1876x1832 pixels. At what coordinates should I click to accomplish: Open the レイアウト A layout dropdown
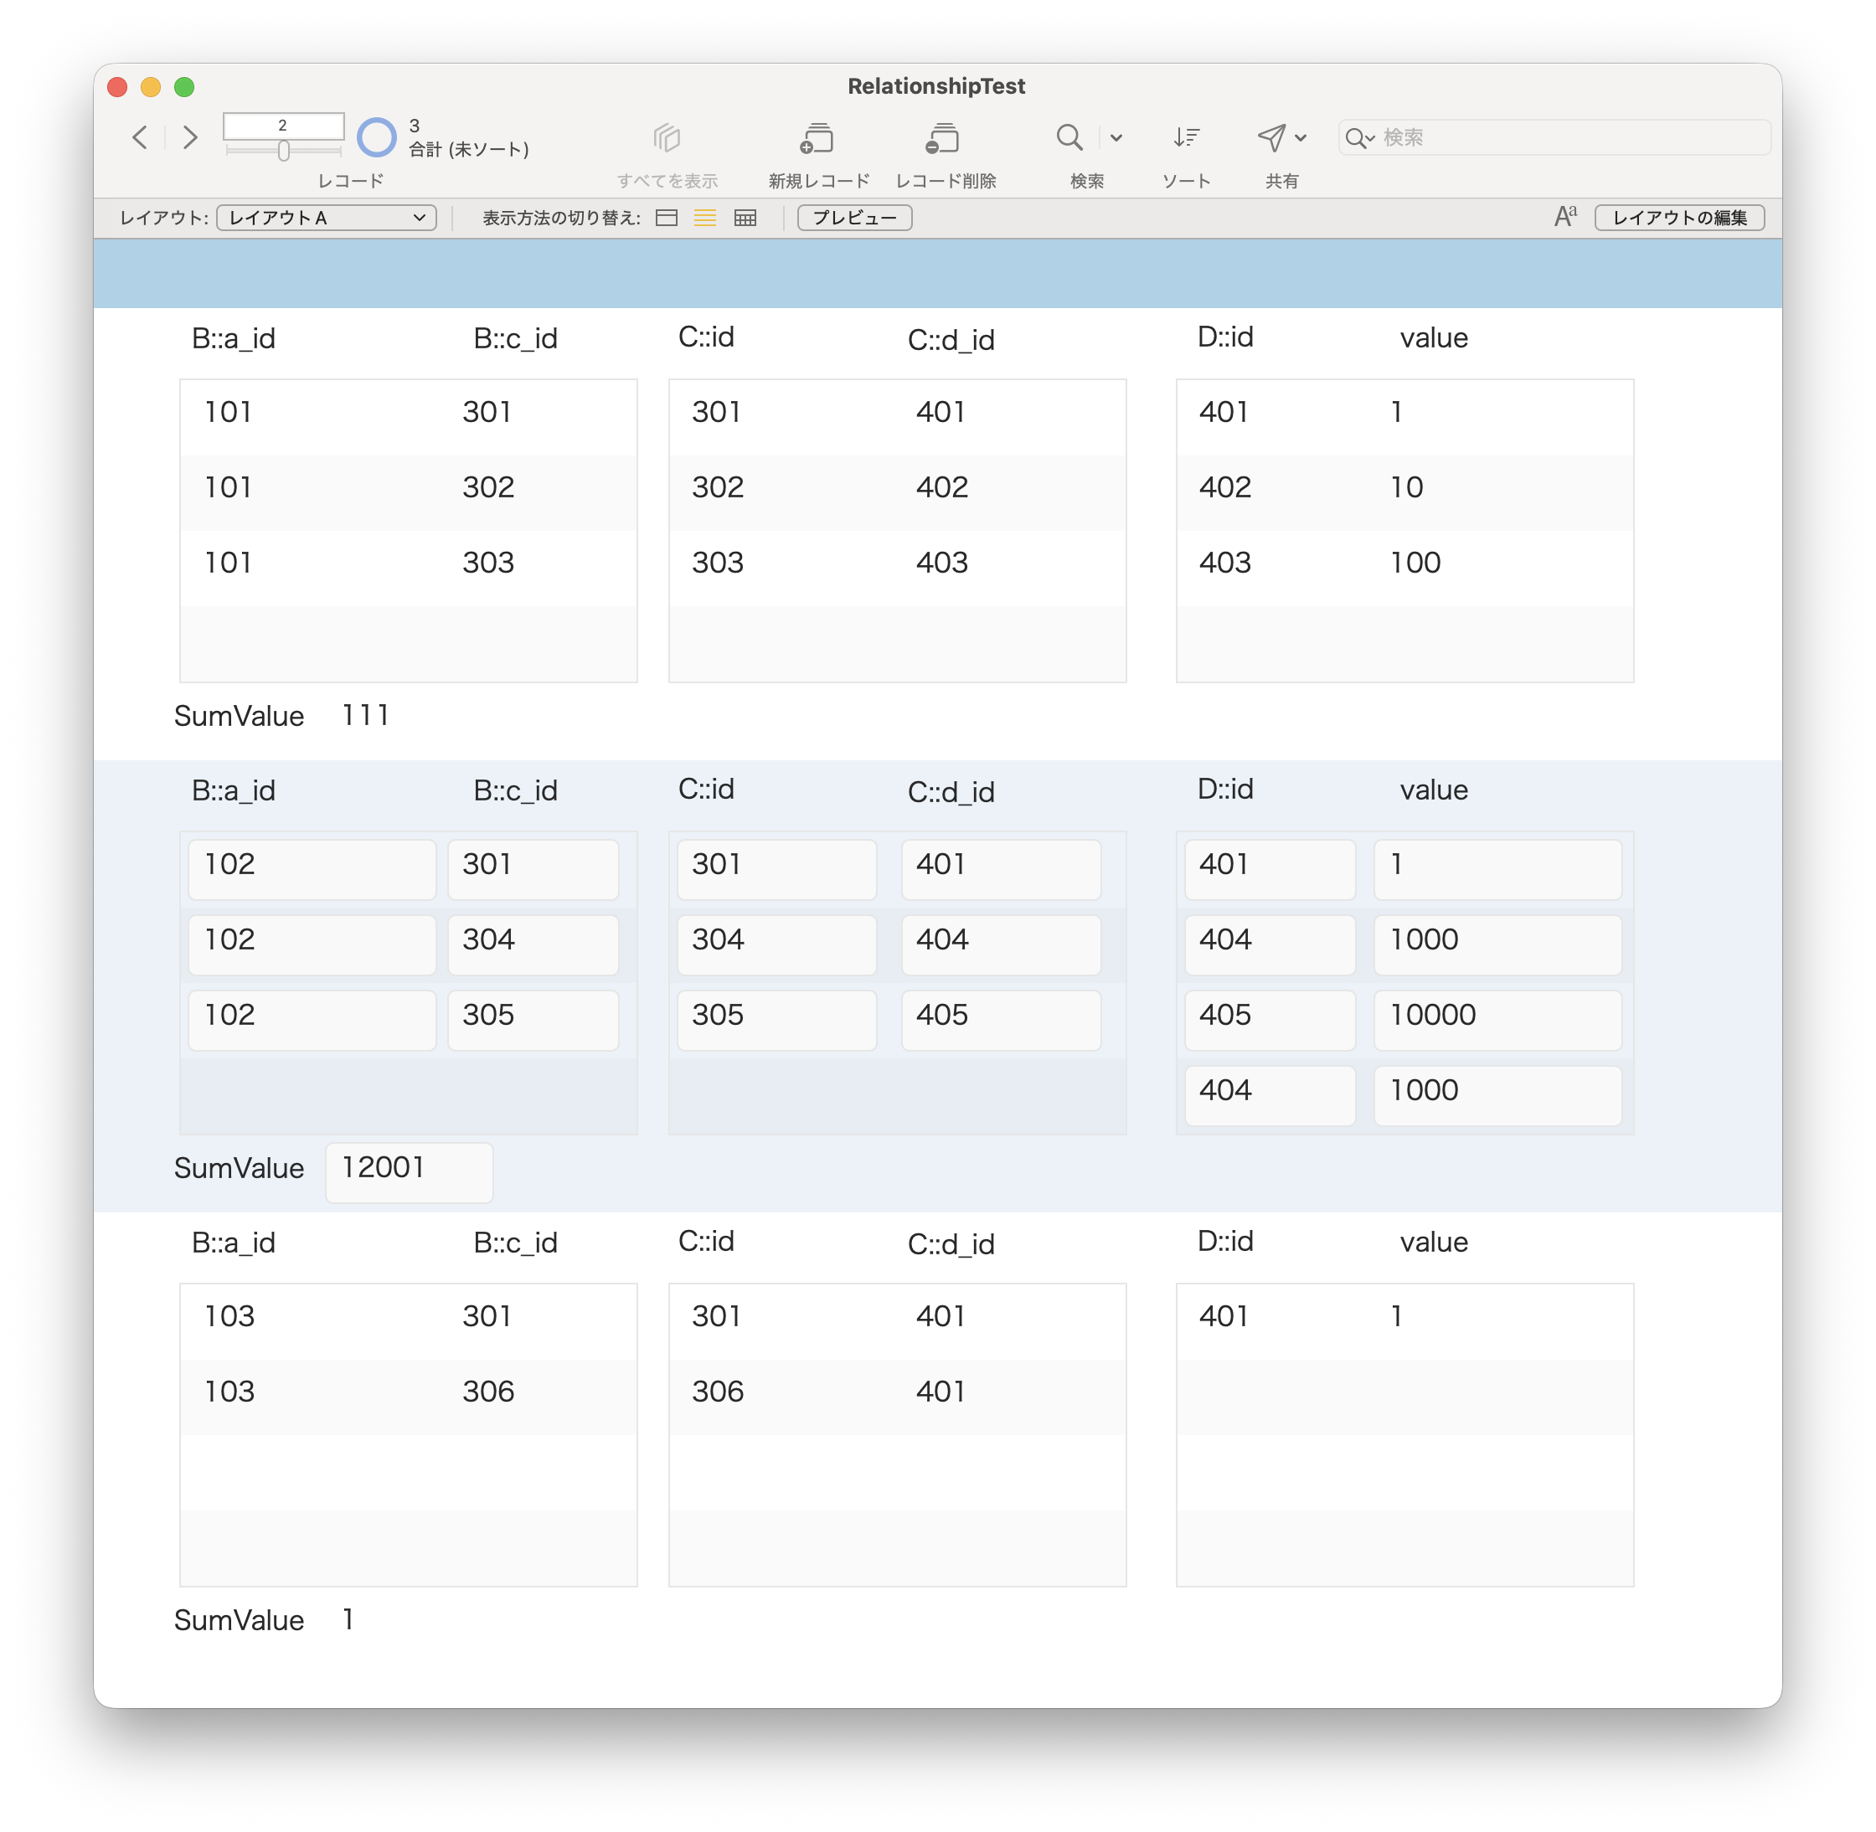327,218
